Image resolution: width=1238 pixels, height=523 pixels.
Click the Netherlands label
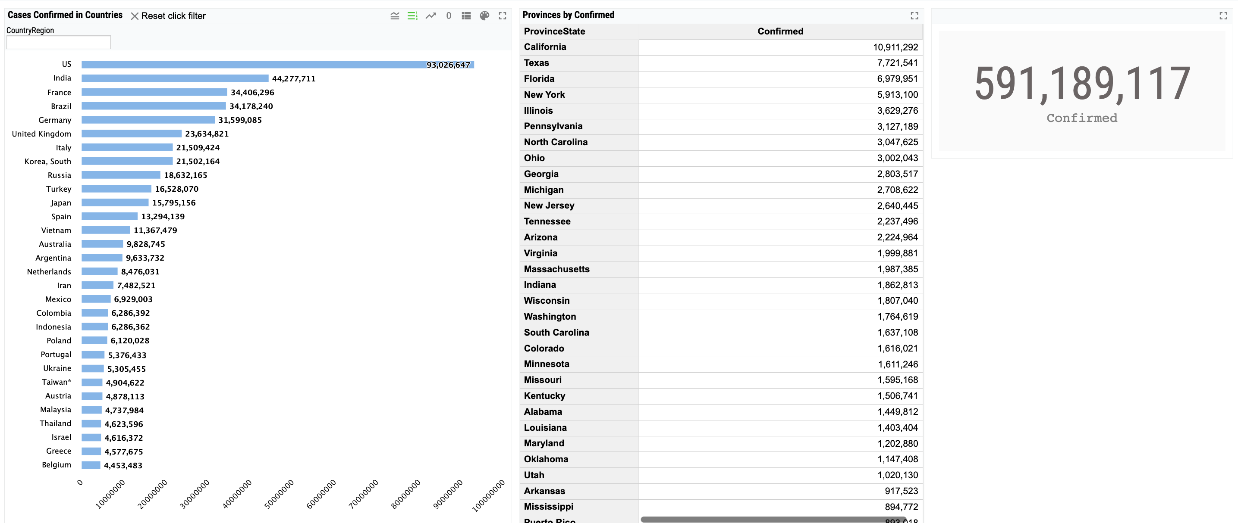49,271
